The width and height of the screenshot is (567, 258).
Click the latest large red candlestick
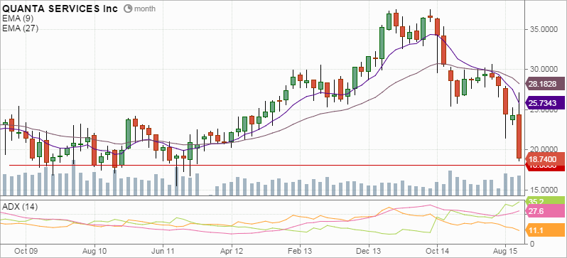(519, 136)
